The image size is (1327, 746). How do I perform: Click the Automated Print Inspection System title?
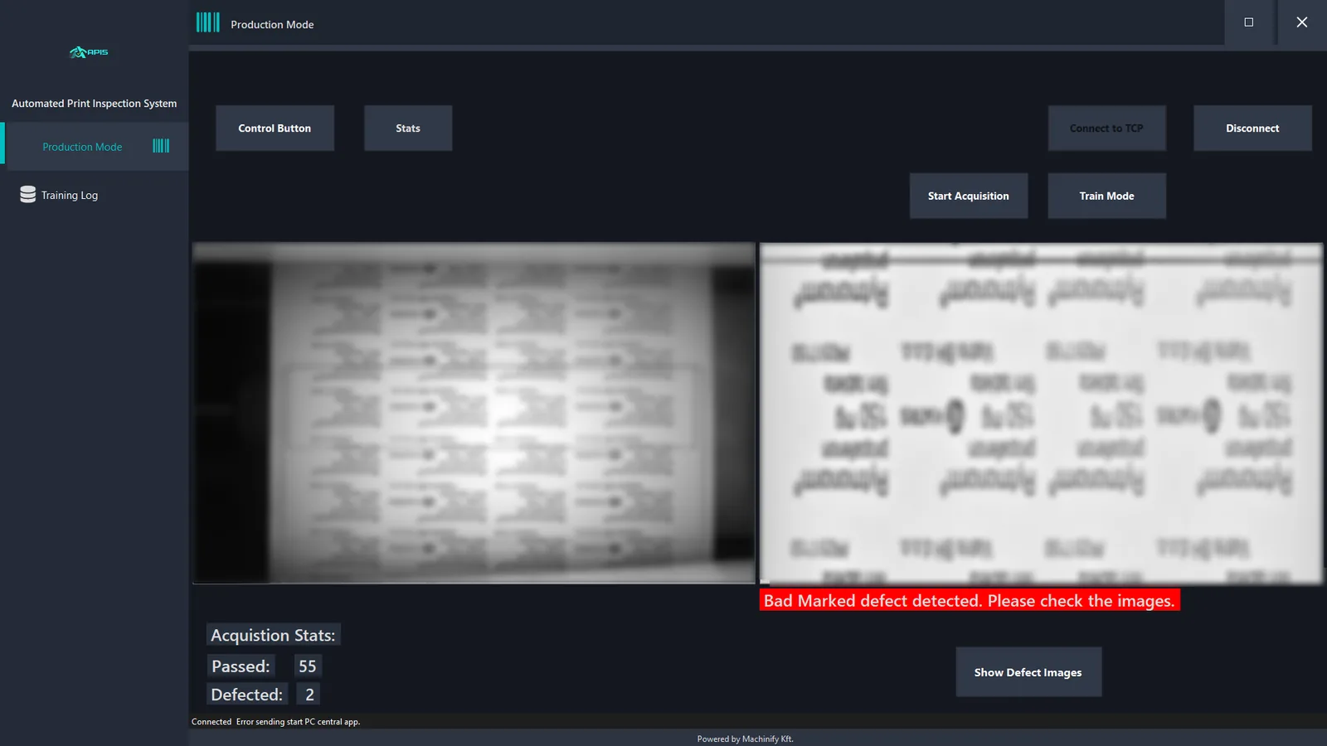coord(95,104)
